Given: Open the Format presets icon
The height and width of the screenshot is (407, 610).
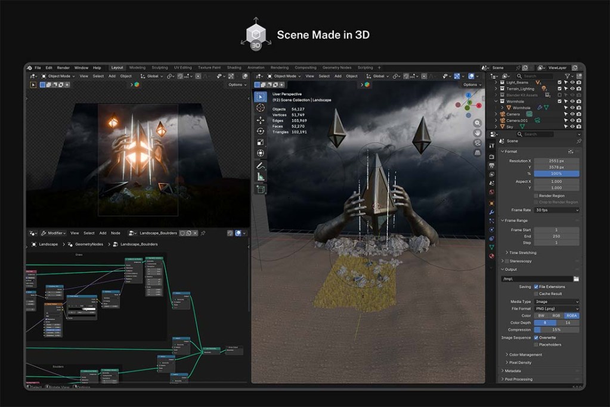Looking at the screenshot, I should coord(571,152).
